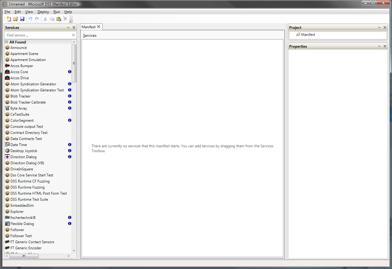Screen dimensions: 392x269
Task: Click the Desktop Joystick ball icon
Action: tap(7, 151)
